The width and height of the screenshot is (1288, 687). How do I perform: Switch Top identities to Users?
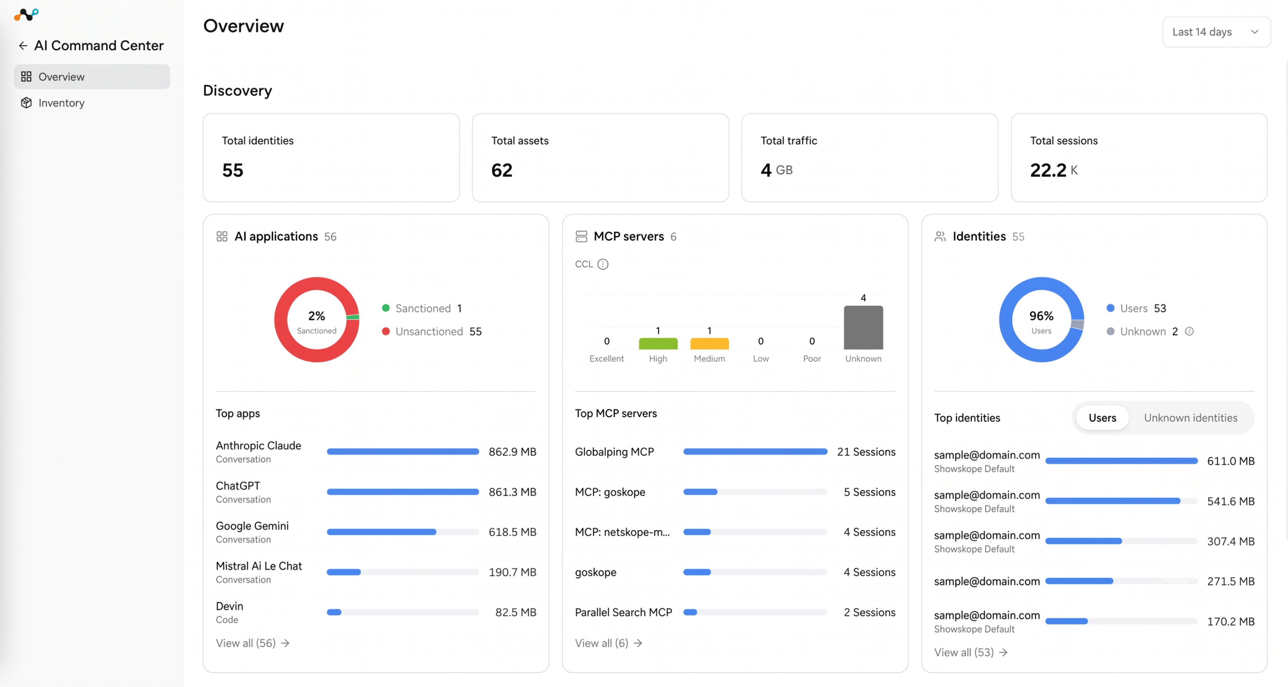1102,418
